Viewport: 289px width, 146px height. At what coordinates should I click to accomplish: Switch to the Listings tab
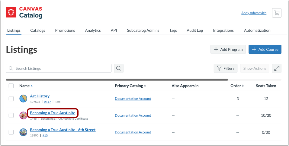click(14, 31)
